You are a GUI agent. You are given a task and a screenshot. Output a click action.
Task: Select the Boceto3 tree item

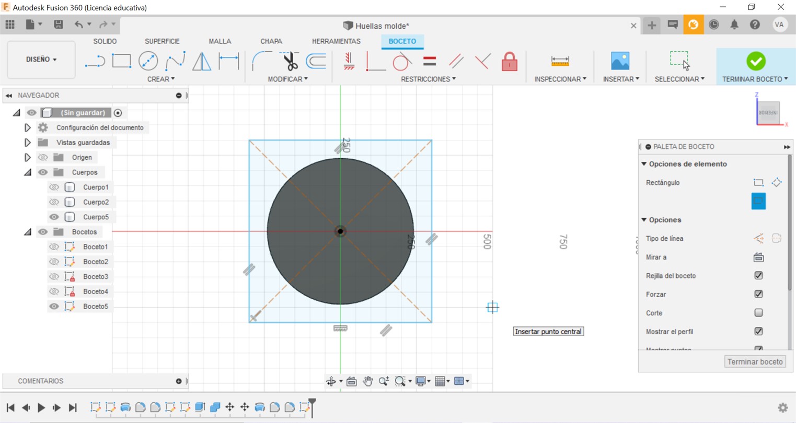tap(96, 276)
